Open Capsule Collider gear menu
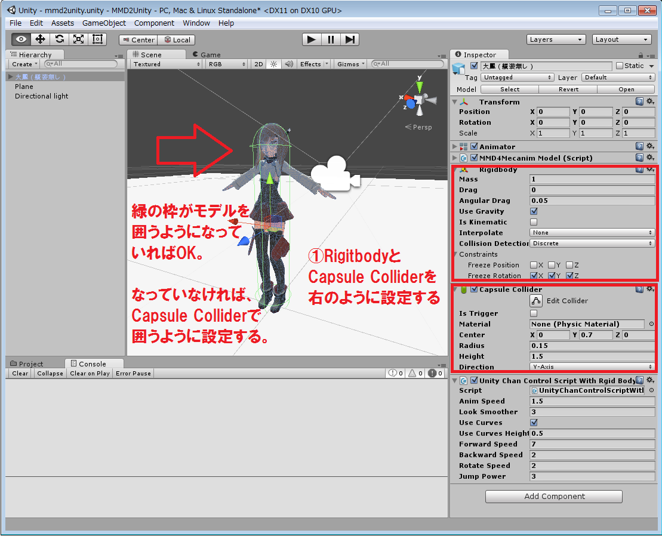This screenshot has height=536, width=662. [650, 289]
